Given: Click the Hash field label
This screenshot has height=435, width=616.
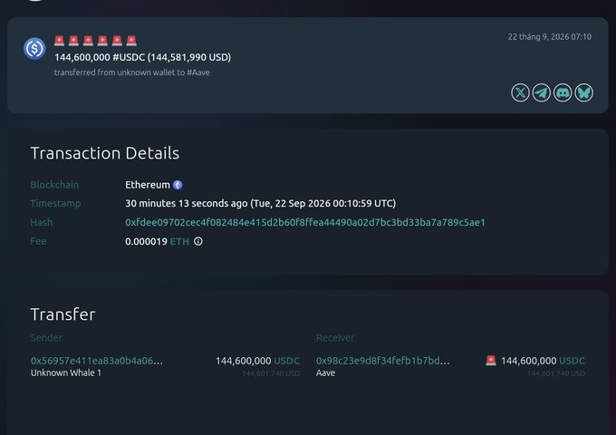Looking at the screenshot, I should (42, 222).
